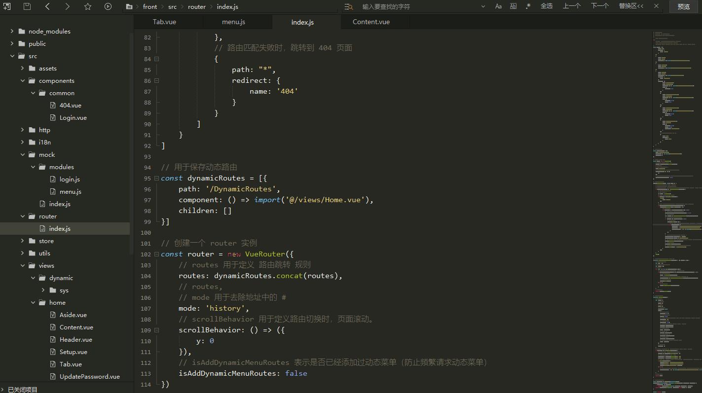Open index.js under the mock folder
This screenshot has height=393, width=702.
[60, 204]
